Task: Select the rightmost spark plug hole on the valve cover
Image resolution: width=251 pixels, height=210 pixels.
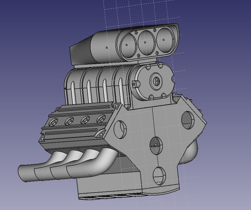Action: 101,119
